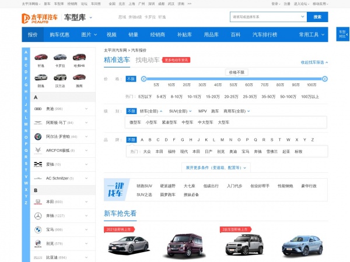This screenshot has height=262, width=350.
Task: Open the 雅阁 car thumbnail
Action: point(79,77)
